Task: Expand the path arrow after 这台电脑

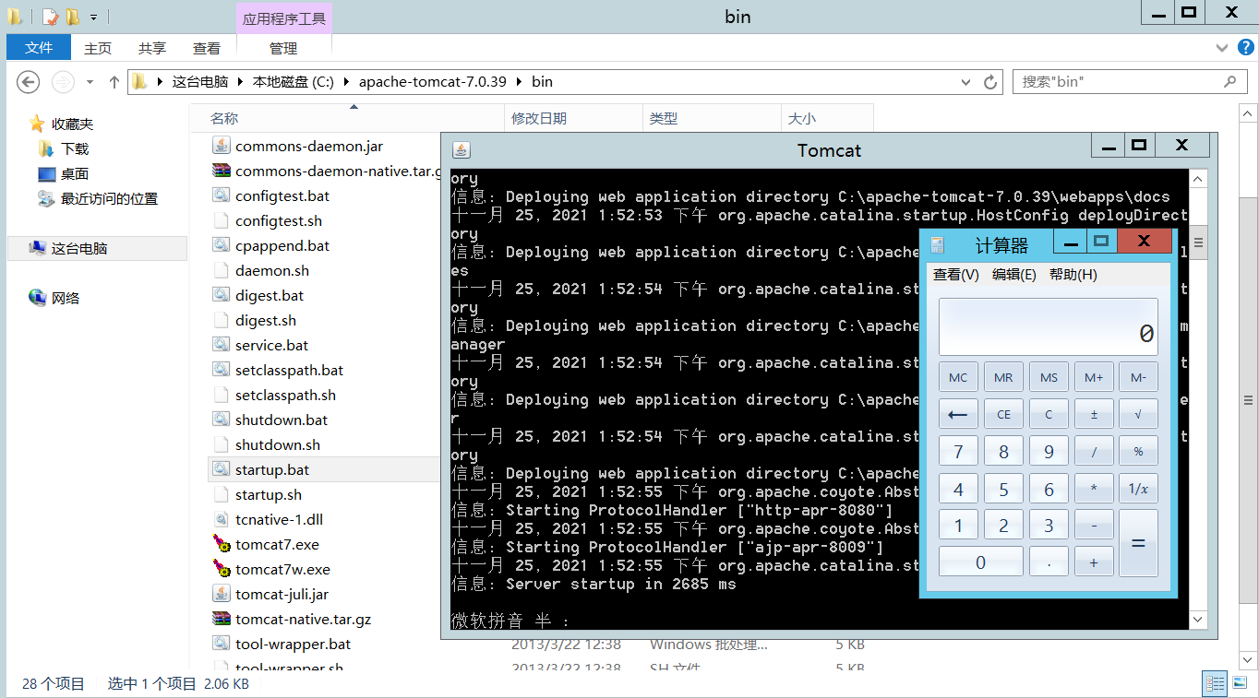Action: (x=241, y=82)
